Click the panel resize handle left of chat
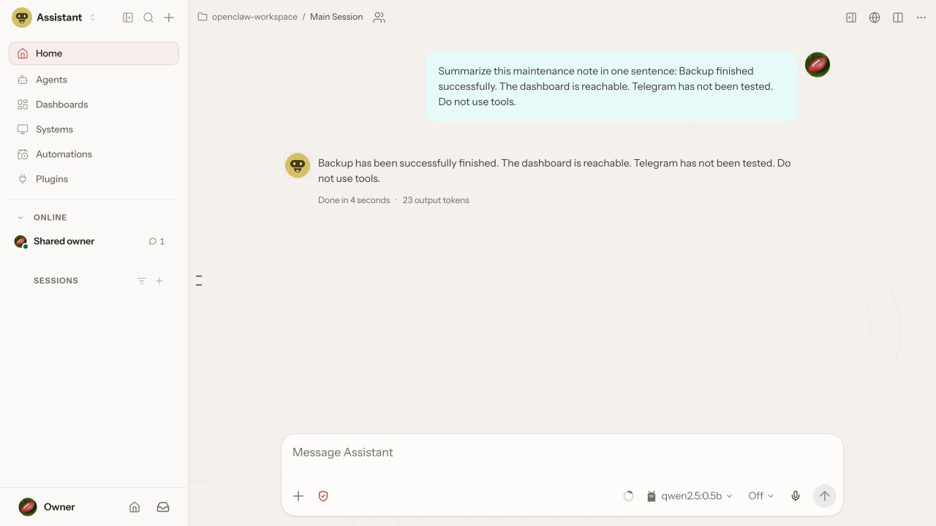Viewport: 936px width, 526px height. (x=199, y=281)
